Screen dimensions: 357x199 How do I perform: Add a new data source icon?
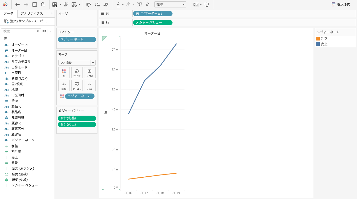tap(43, 5)
